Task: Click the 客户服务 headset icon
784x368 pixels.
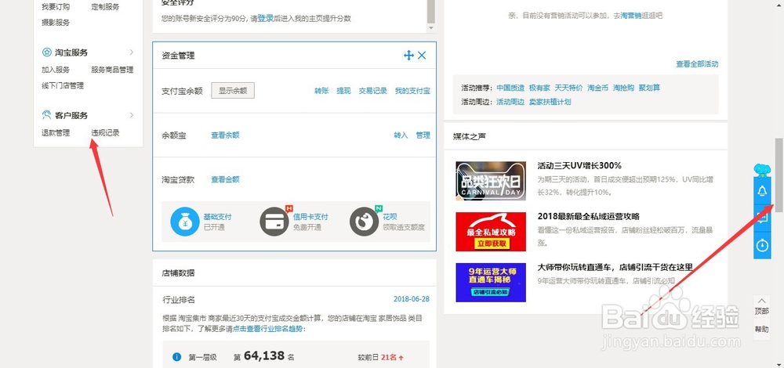Action: click(46, 115)
